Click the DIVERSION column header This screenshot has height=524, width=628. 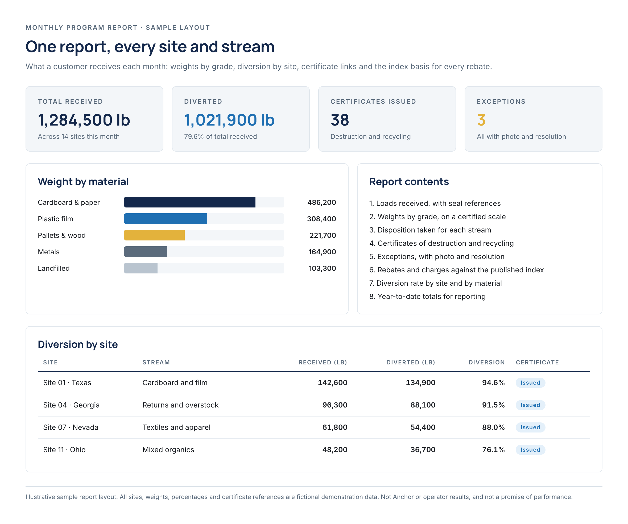pyautogui.click(x=486, y=362)
